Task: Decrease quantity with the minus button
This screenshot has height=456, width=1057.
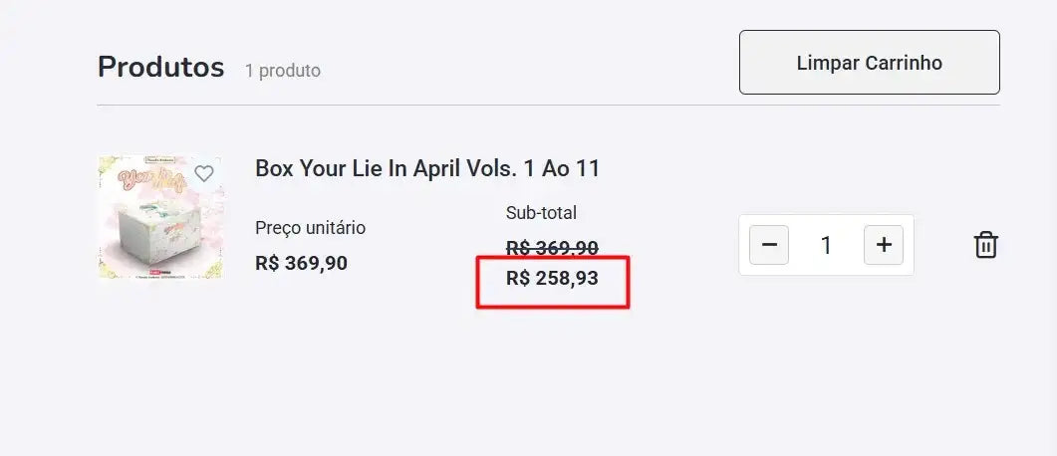Action: tap(769, 245)
